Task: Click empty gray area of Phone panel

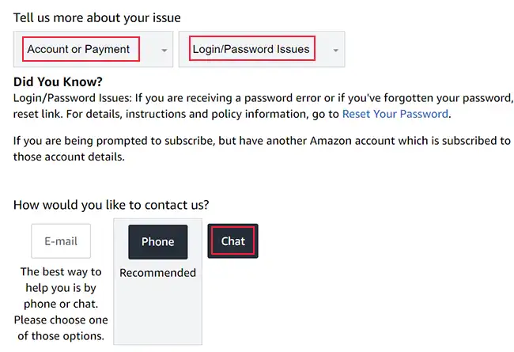Action: click(x=157, y=316)
